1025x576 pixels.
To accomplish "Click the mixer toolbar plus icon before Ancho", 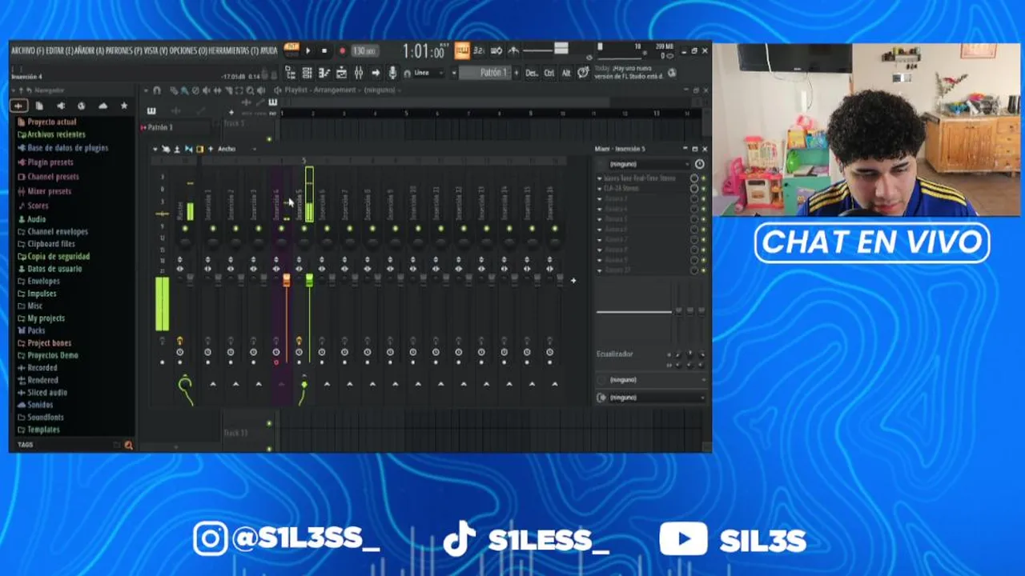I will pyautogui.click(x=211, y=149).
